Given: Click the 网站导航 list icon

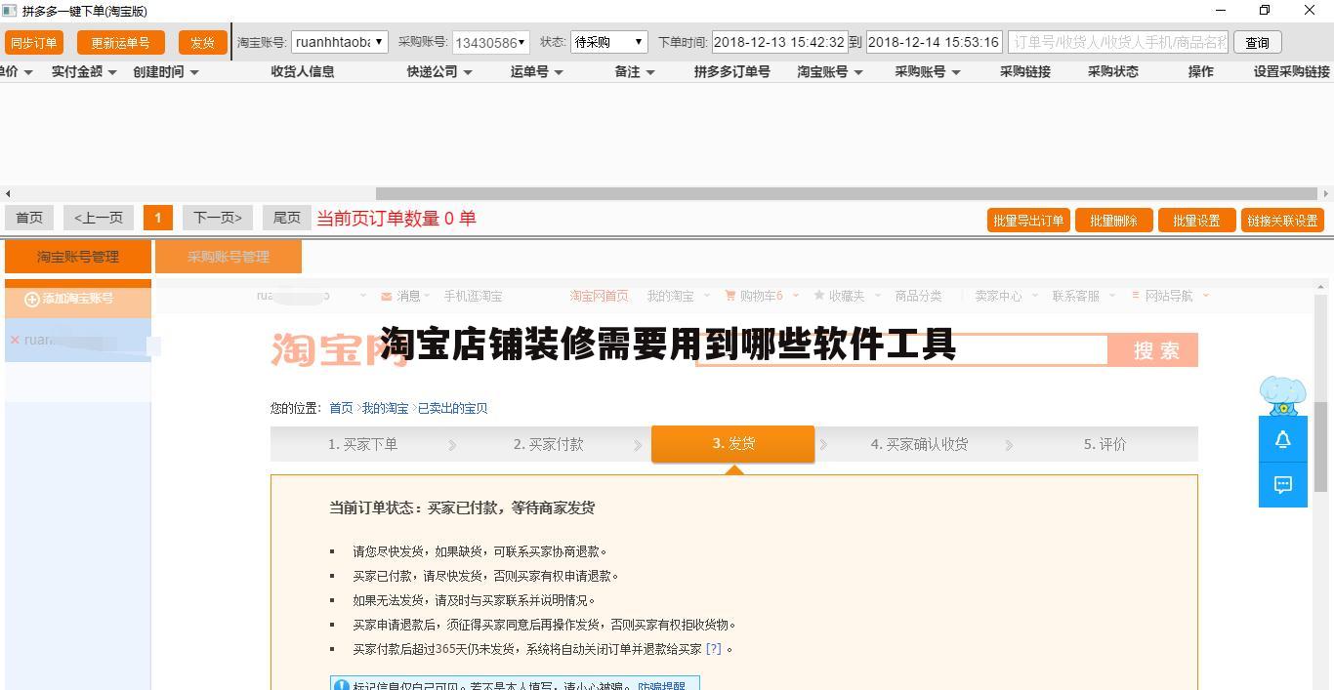Looking at the screenshot, I should 1136,296.
